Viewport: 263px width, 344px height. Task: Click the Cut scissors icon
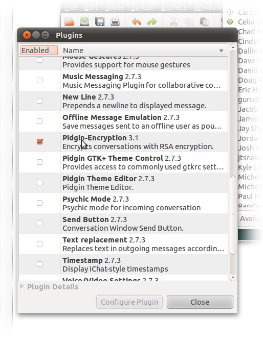pos(173,22)
